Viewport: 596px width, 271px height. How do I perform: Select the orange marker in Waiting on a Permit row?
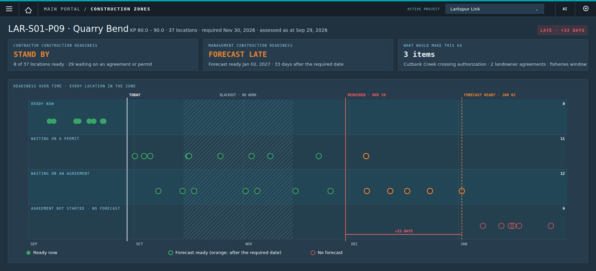pos(366,156)
